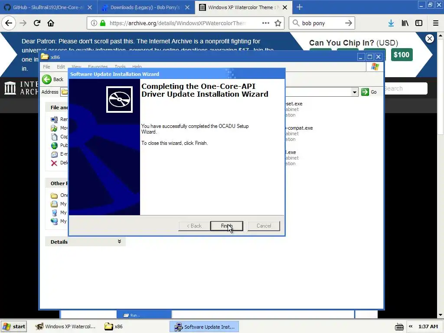Switch to x86 folder taskbar button
This screenshot has height=333, width=444.
(113, 326)
